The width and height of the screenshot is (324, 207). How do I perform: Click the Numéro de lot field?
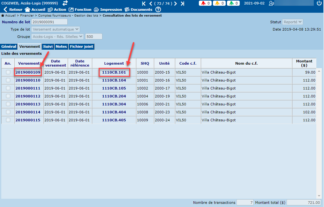click(x=49, y=22)
